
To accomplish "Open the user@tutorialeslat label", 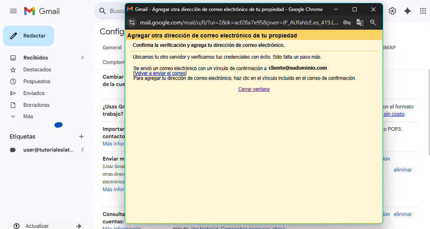I will pyautogui.click(x=48, y=150).
